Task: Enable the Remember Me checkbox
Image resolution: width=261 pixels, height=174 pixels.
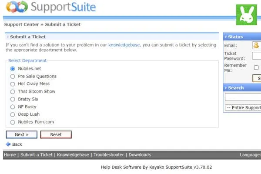Action: click(256, 67)
